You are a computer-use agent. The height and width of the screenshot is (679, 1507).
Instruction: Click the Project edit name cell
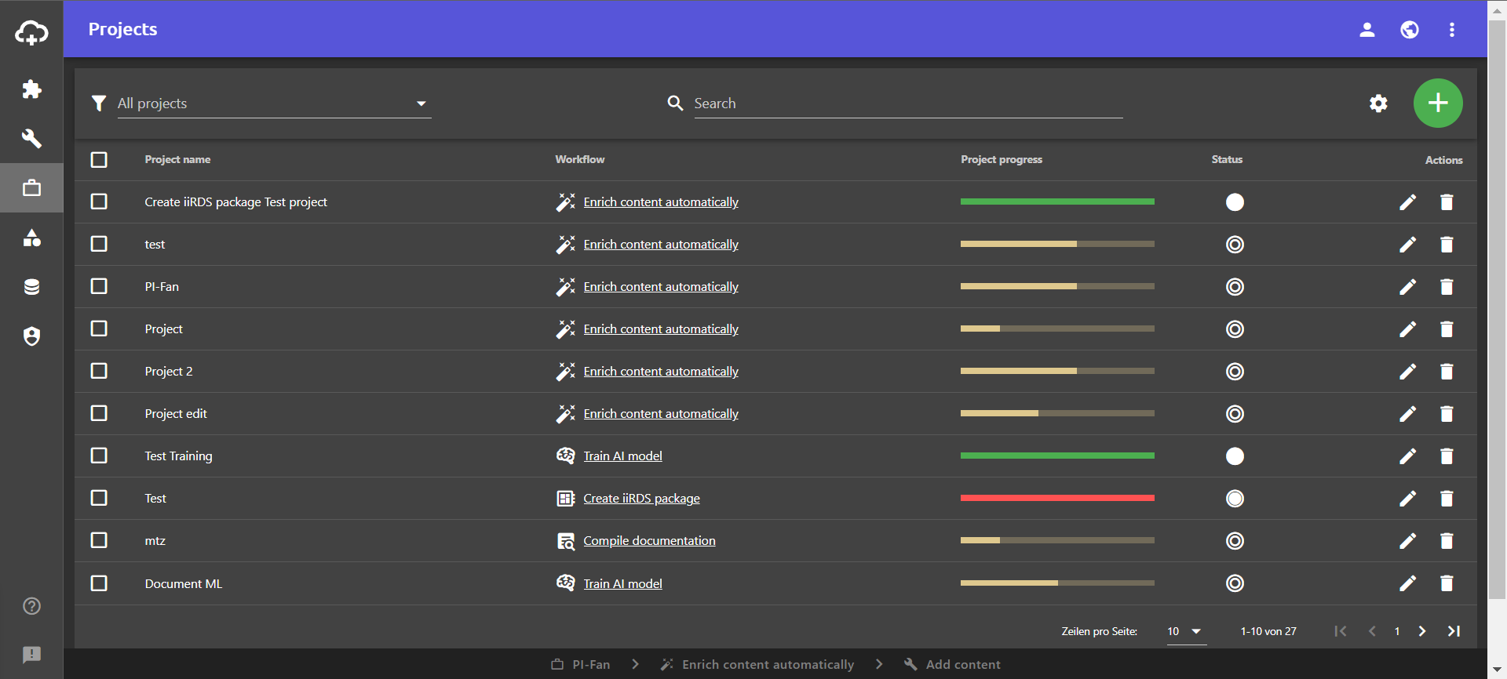click(176, 414)
